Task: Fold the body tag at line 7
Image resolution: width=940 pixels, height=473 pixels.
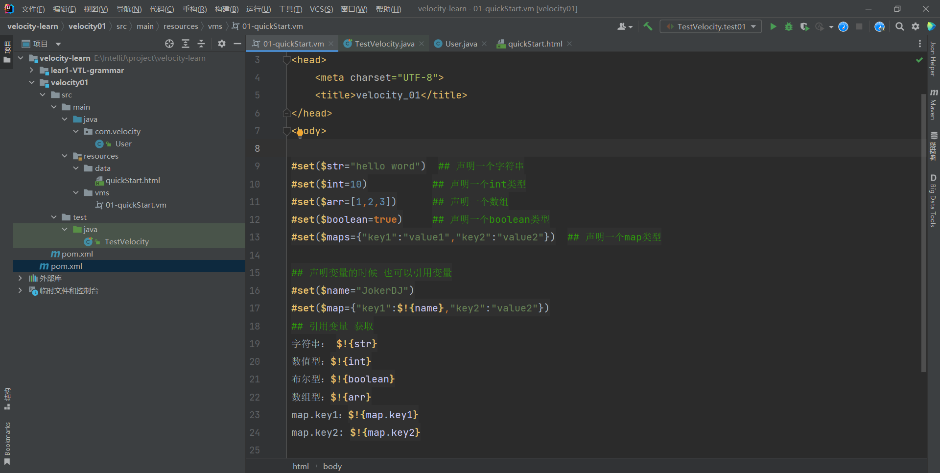Action: click(x=287, y=131)
